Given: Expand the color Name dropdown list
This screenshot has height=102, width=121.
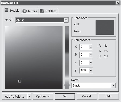Looking at the screenshot, I should click(x=113, y=85).
